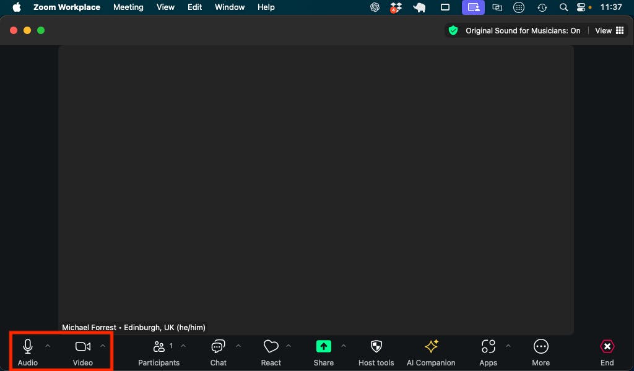
Task: Click the rectangle menu bar icon
Action: tap(445, 7)
